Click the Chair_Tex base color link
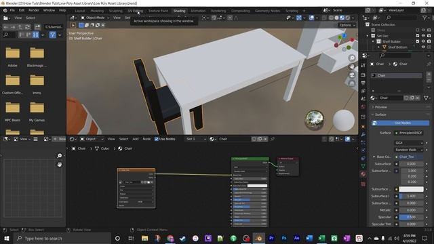Viewport: 434px width, 244px height. tap(409, 157)
